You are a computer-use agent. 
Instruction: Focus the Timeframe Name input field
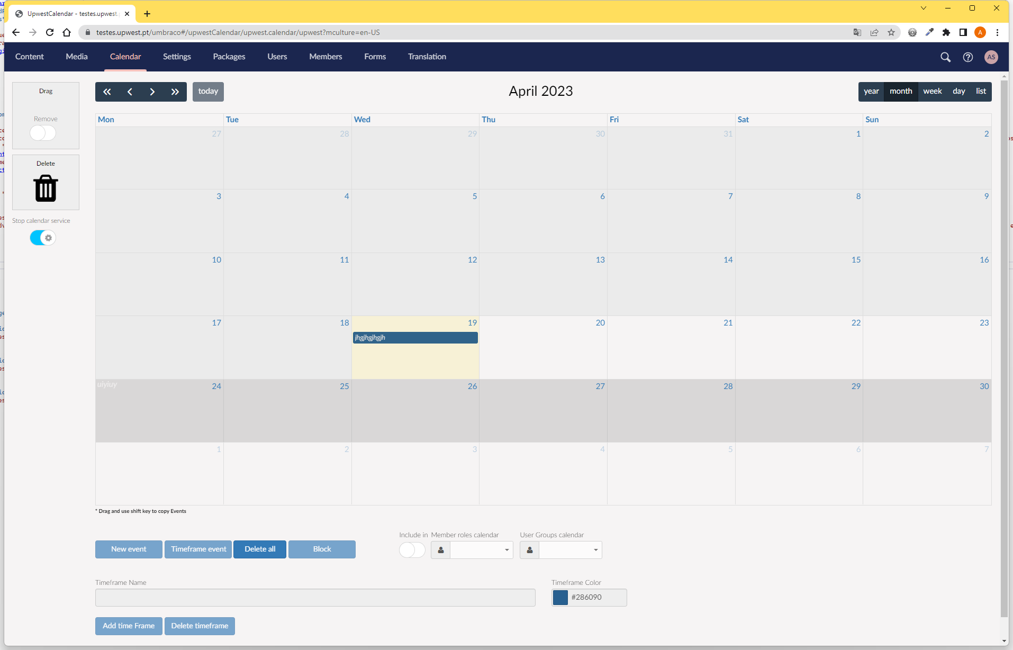pos(315,597)
